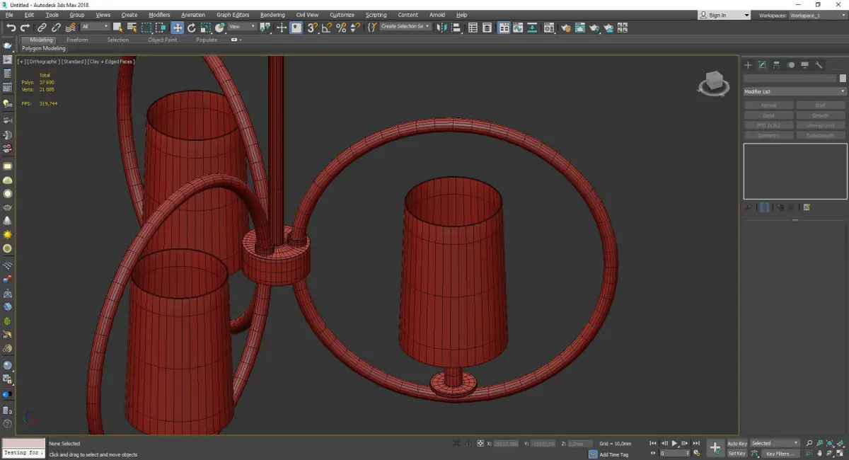
Task: Open the Modifiers menu
Action: [159, 15]
